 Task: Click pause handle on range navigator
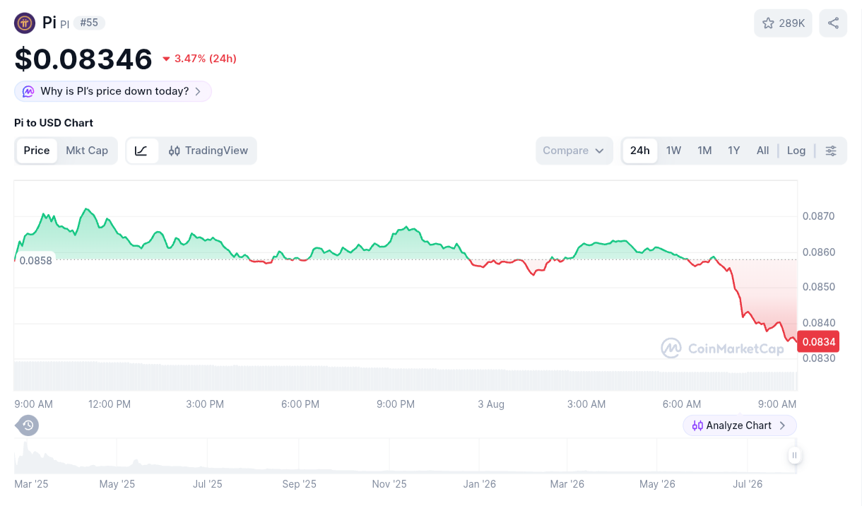pyautogui.click(x=795, y=456)
